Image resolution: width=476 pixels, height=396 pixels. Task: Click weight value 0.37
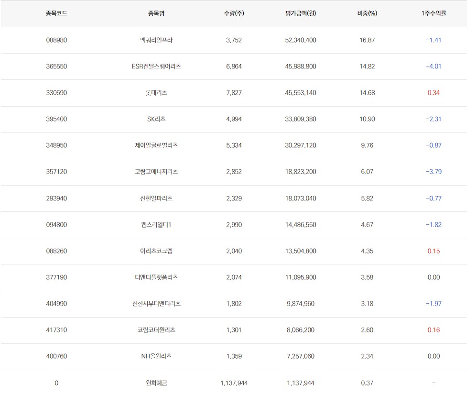(x=367, y=383)
